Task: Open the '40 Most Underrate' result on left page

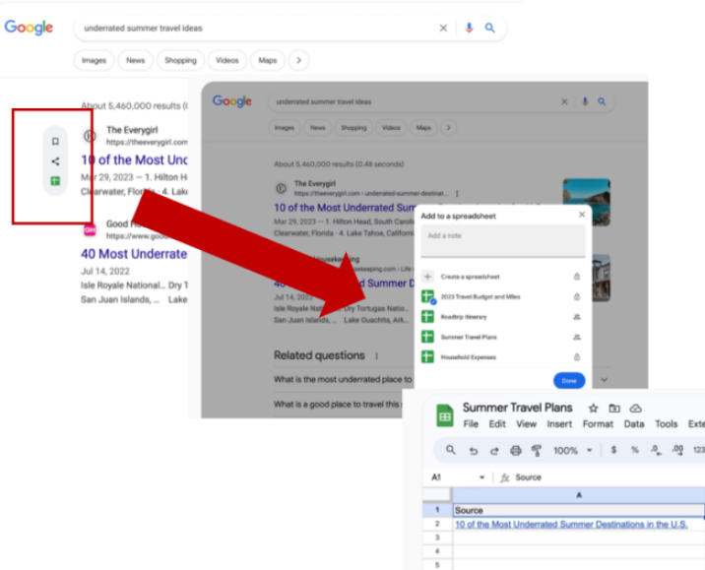Action: pyautogui.click(x=134, y=254)
